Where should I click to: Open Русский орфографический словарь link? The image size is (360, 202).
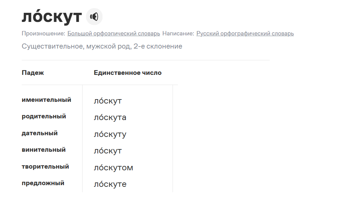[x=245, y=33]
